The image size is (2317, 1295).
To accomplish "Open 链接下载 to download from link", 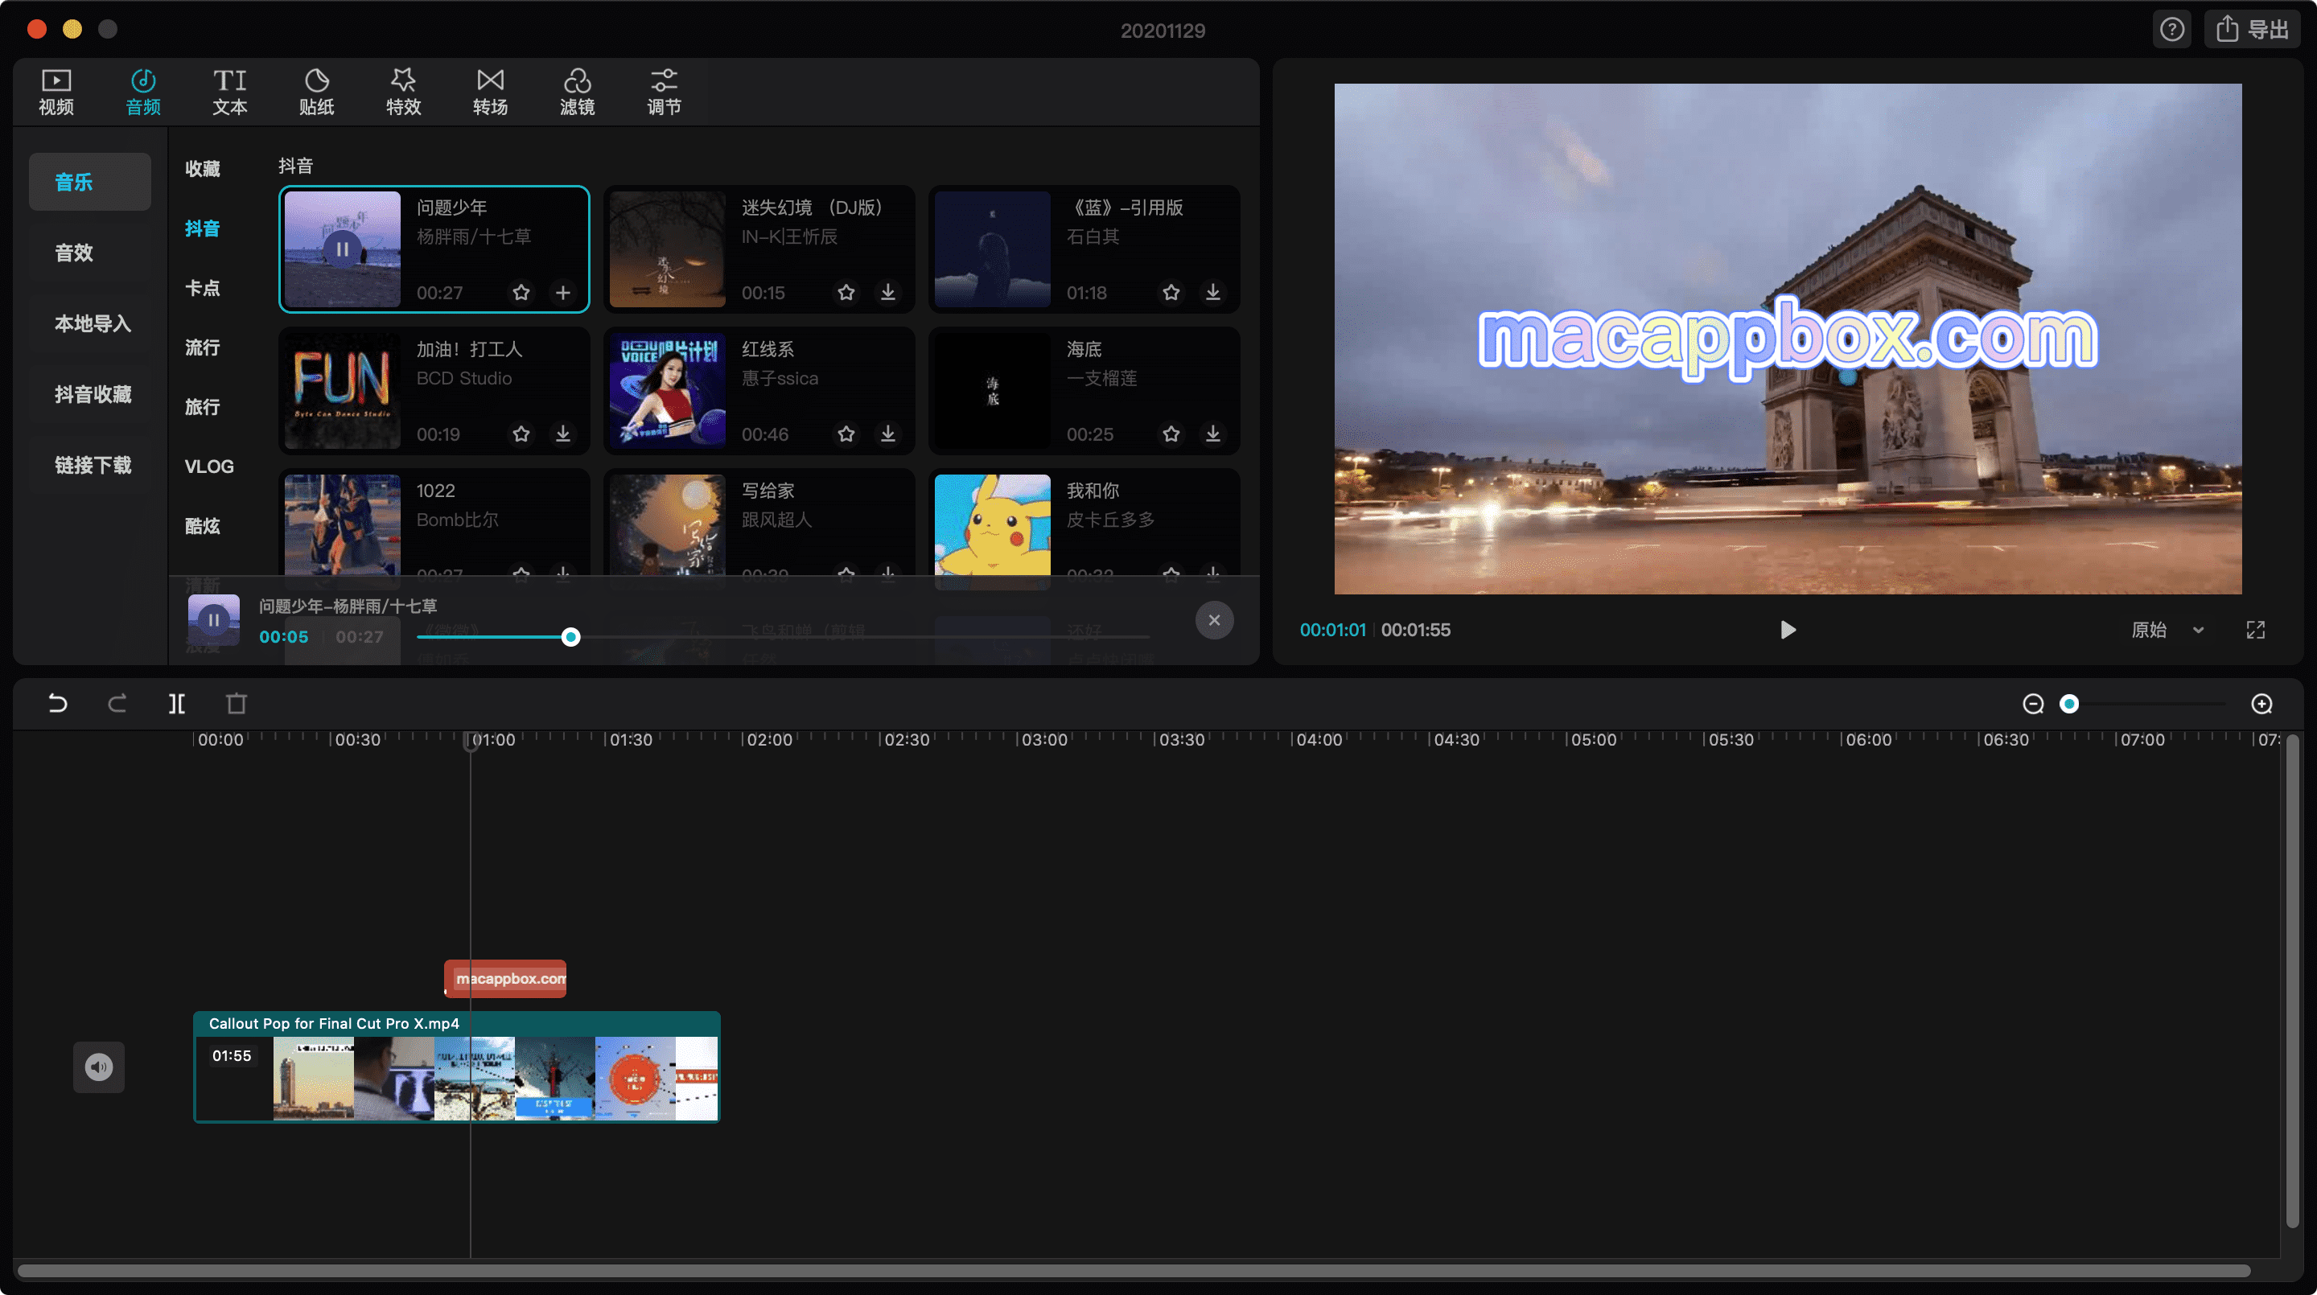I will click(93, 464).
